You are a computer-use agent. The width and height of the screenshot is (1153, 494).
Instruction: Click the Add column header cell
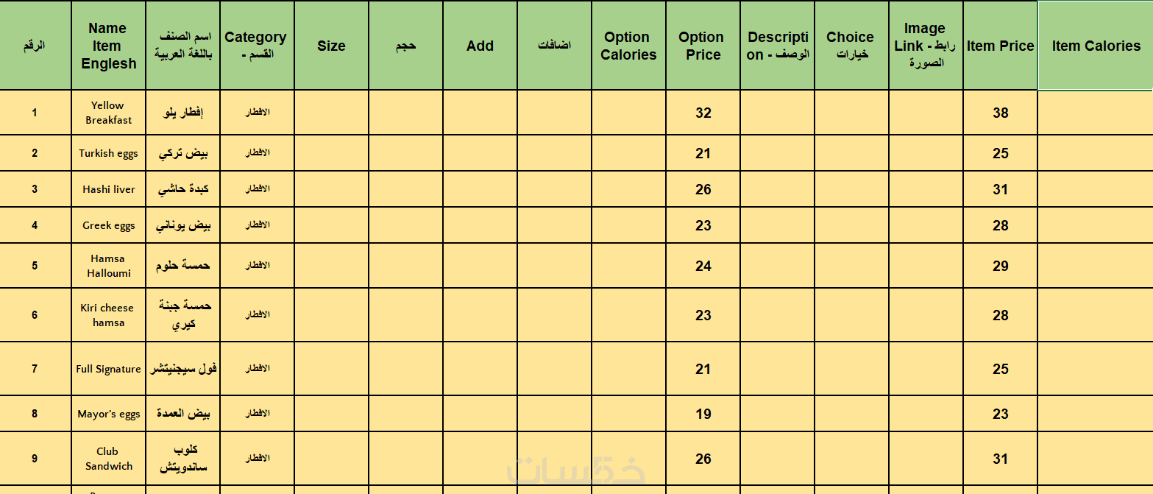click(x=480, y=46)
